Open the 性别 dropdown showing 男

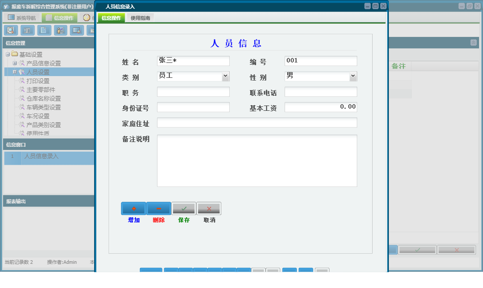click(352, 76)
